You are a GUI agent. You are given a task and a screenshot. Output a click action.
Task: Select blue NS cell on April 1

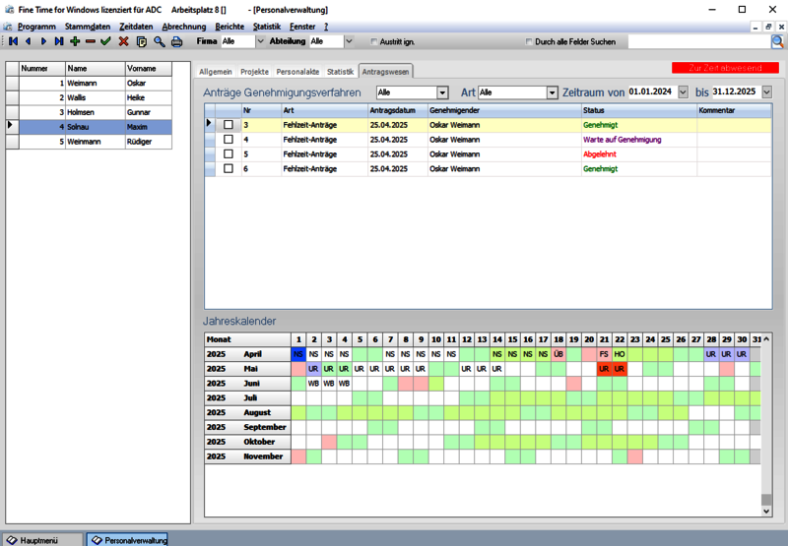click(298, 354)
